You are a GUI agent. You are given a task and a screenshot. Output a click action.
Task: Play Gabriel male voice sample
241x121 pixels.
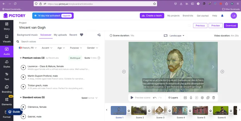(x=23, y=116)
